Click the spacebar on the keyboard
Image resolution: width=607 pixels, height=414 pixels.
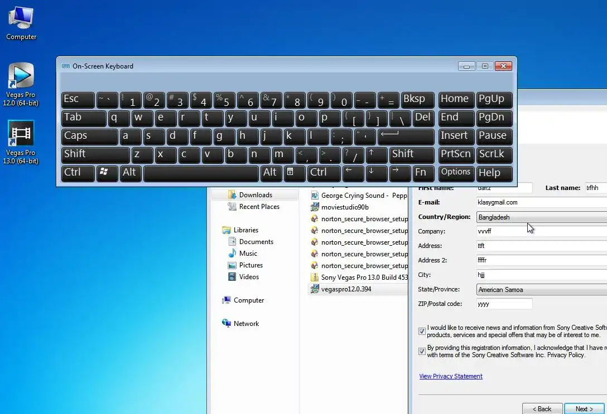tap(201, 173)
